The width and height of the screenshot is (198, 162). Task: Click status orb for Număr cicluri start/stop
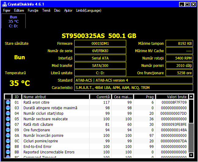click(8, 113)
